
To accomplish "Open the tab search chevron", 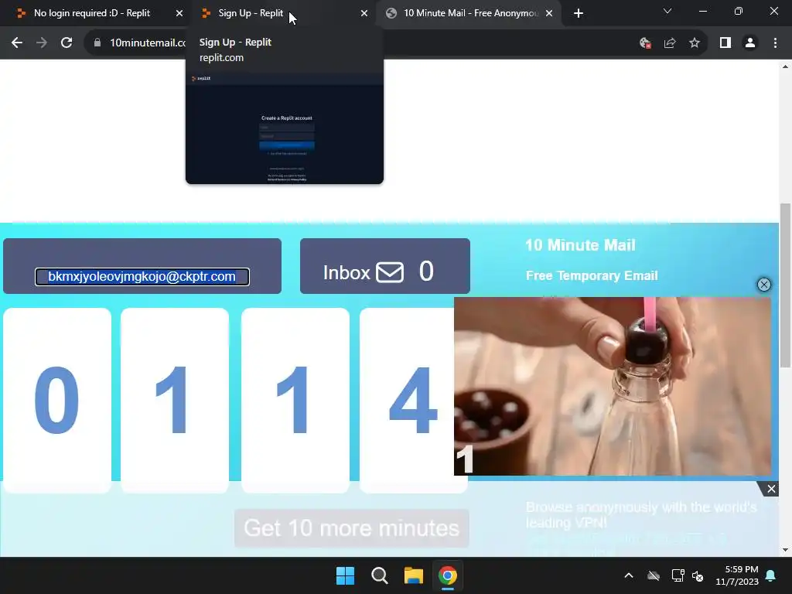I will pyautogui.click(x=667, y=11).
